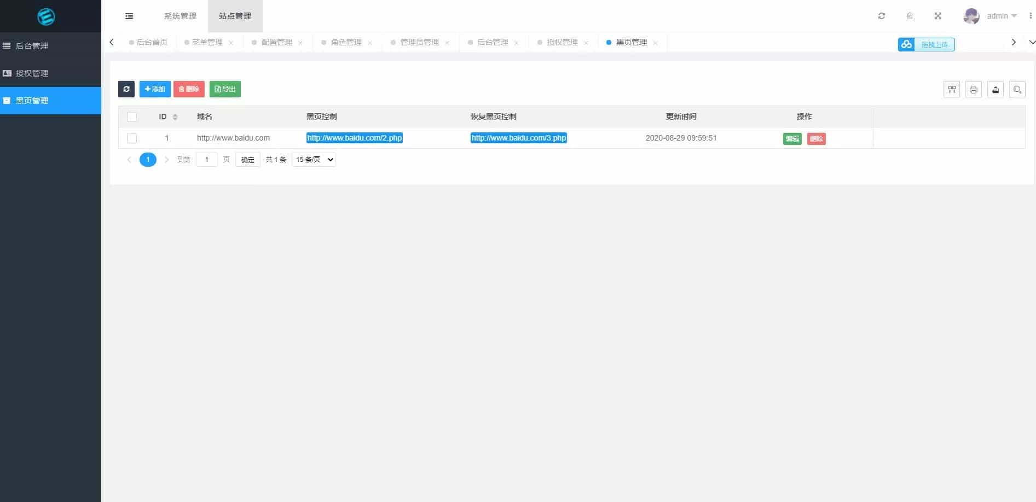Click the red 删除 button in row 1
The width and height of the screenshot is (1036, 502).
(x=816, y=139)
